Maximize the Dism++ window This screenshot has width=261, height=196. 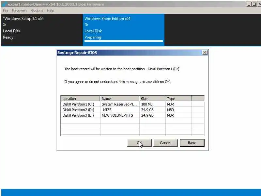[254, 4]
